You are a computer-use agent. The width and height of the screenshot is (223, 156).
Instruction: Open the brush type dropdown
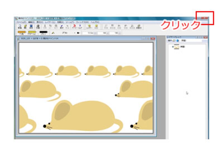pyautogui.click(x=65, y=33)
